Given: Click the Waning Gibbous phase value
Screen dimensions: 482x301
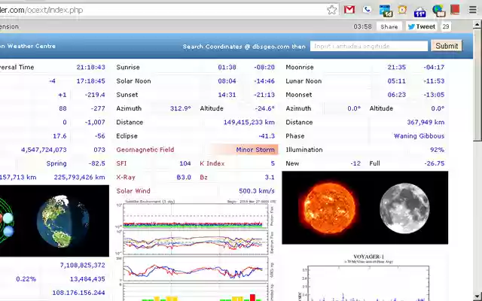Looking at the screenshot, I should (x=419, y=135).
